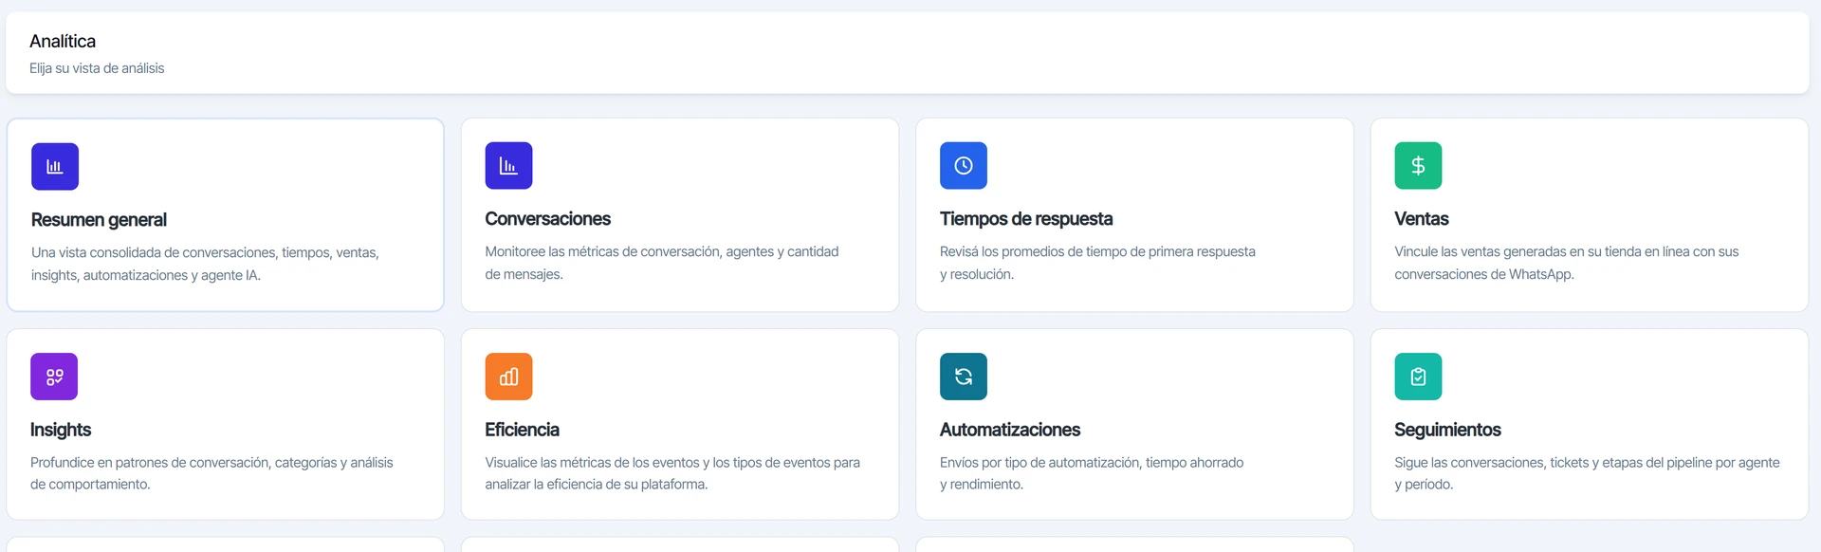Open the Automatizaciones title

1010,430
